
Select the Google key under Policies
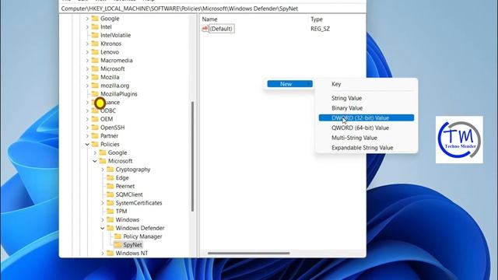point(117,152)
